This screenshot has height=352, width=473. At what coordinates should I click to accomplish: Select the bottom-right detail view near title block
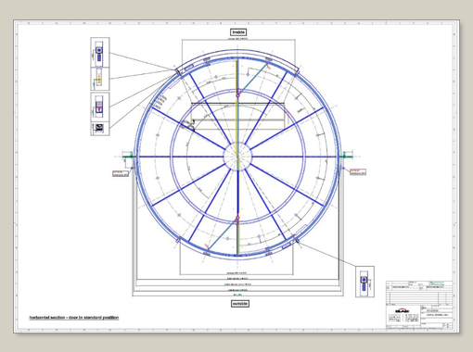(364, 282)
